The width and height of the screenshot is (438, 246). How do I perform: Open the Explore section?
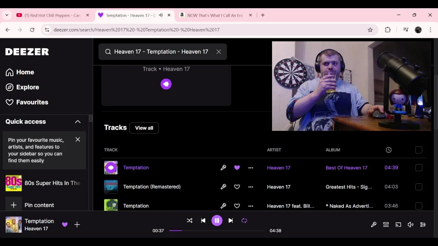click(x=22, y=87)
